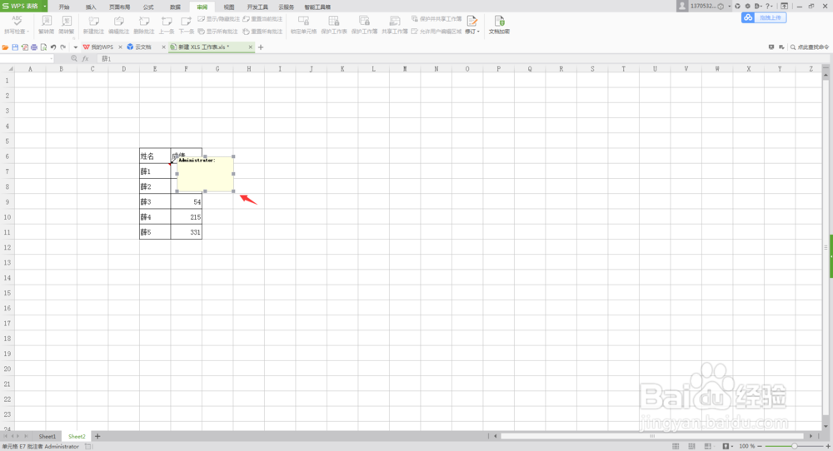Close the 新建 XLS 工作表.xls tab
The height and width of the screenshot is (451, 833).
pyautogui.click(x=250, y=47)
